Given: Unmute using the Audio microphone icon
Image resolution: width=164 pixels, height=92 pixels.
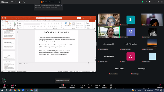Looking at the screenshot, I should coord(4,85).
